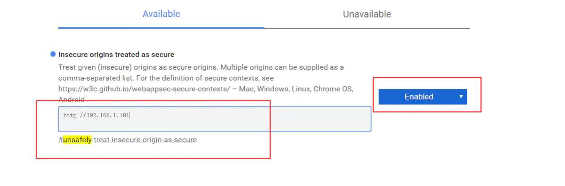Click the blue underline beneath Available
565x186 pixels.
coord(161,28)
